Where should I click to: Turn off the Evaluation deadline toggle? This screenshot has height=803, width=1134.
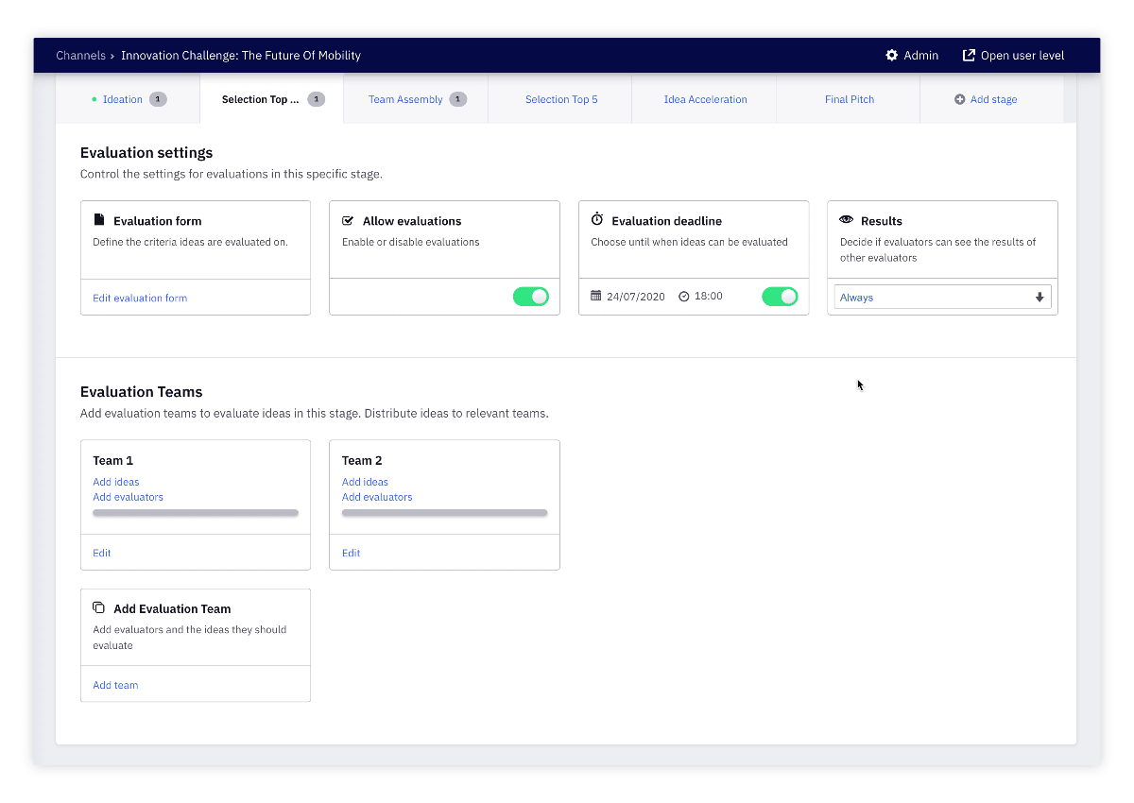click(x=780, y=297)
